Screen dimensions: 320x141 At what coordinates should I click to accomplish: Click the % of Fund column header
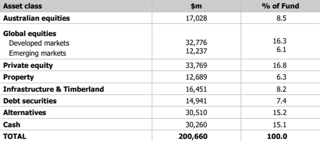280,6
